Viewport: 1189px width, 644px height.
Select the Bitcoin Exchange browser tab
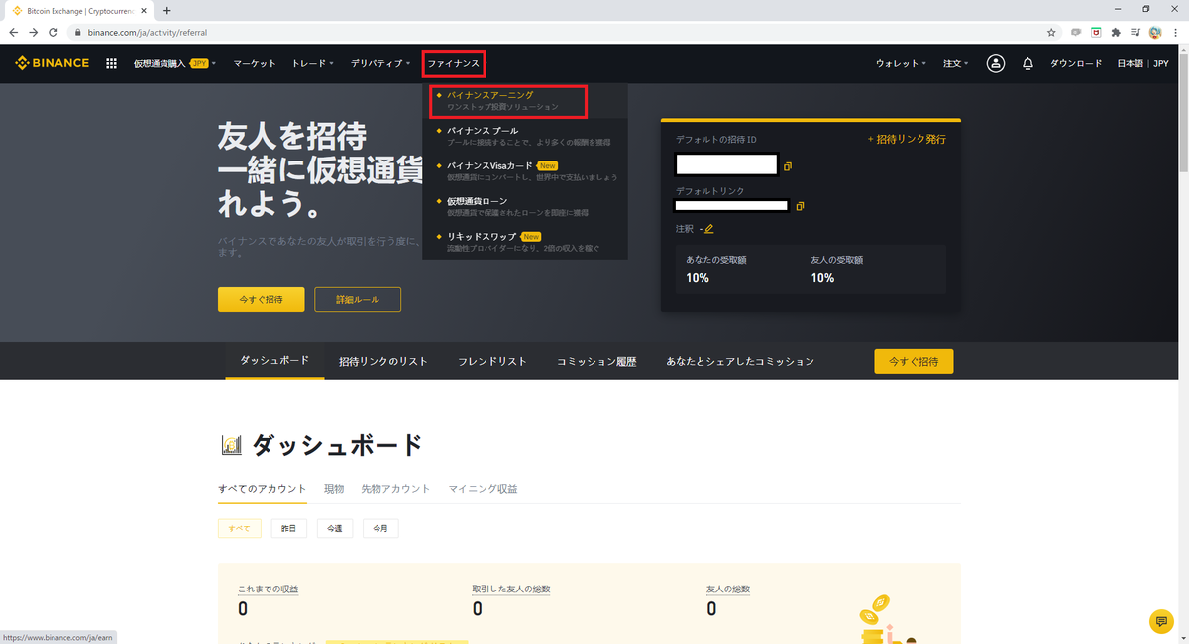coord(77,10)
